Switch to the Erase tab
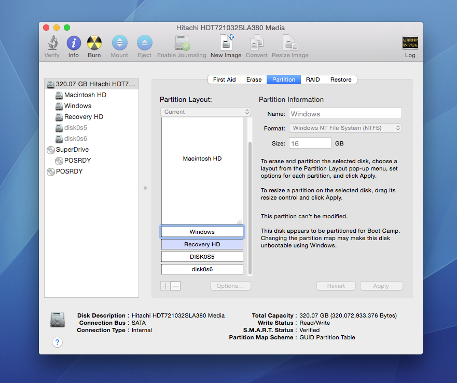The image size is (457, 383). coord(254,80)
